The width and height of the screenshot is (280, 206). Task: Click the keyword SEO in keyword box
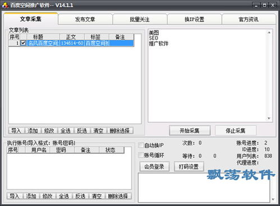click(153, 38)
